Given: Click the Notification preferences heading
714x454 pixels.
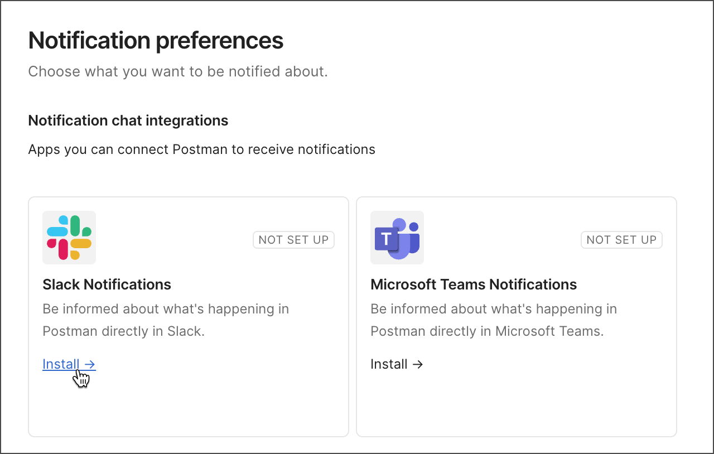Looking at the screenshot, I should tap(156, 41).
